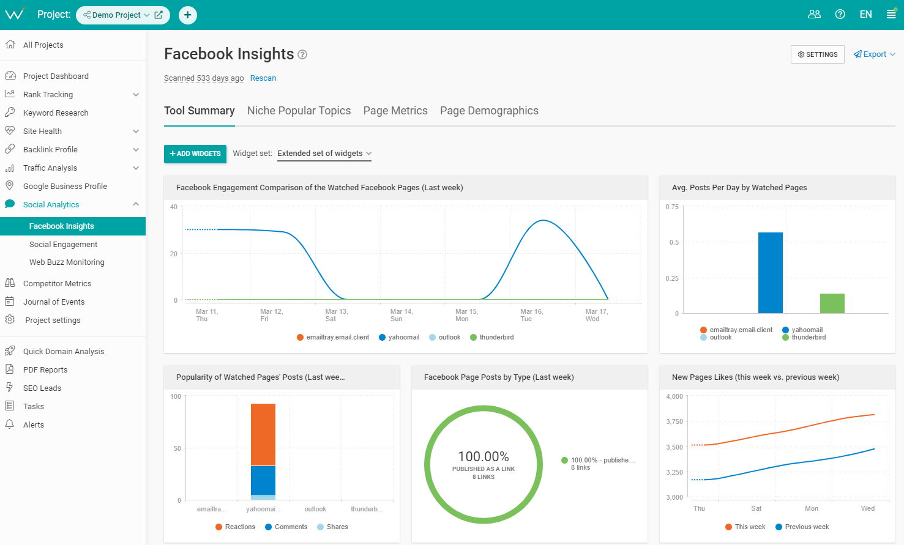Image resolution: width=904 pixels, height=545 pixels.
Task: Click the Quick Domain Analysis icon
Action: (x=10, y=351)
